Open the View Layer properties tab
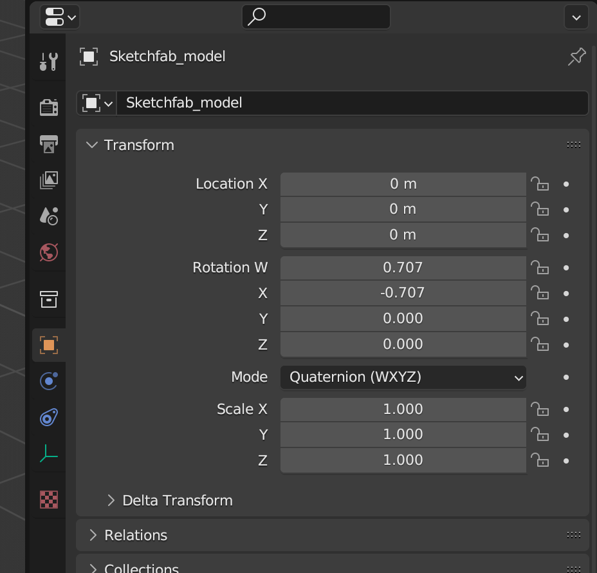 pyautogui.click(x=49, y=180)
